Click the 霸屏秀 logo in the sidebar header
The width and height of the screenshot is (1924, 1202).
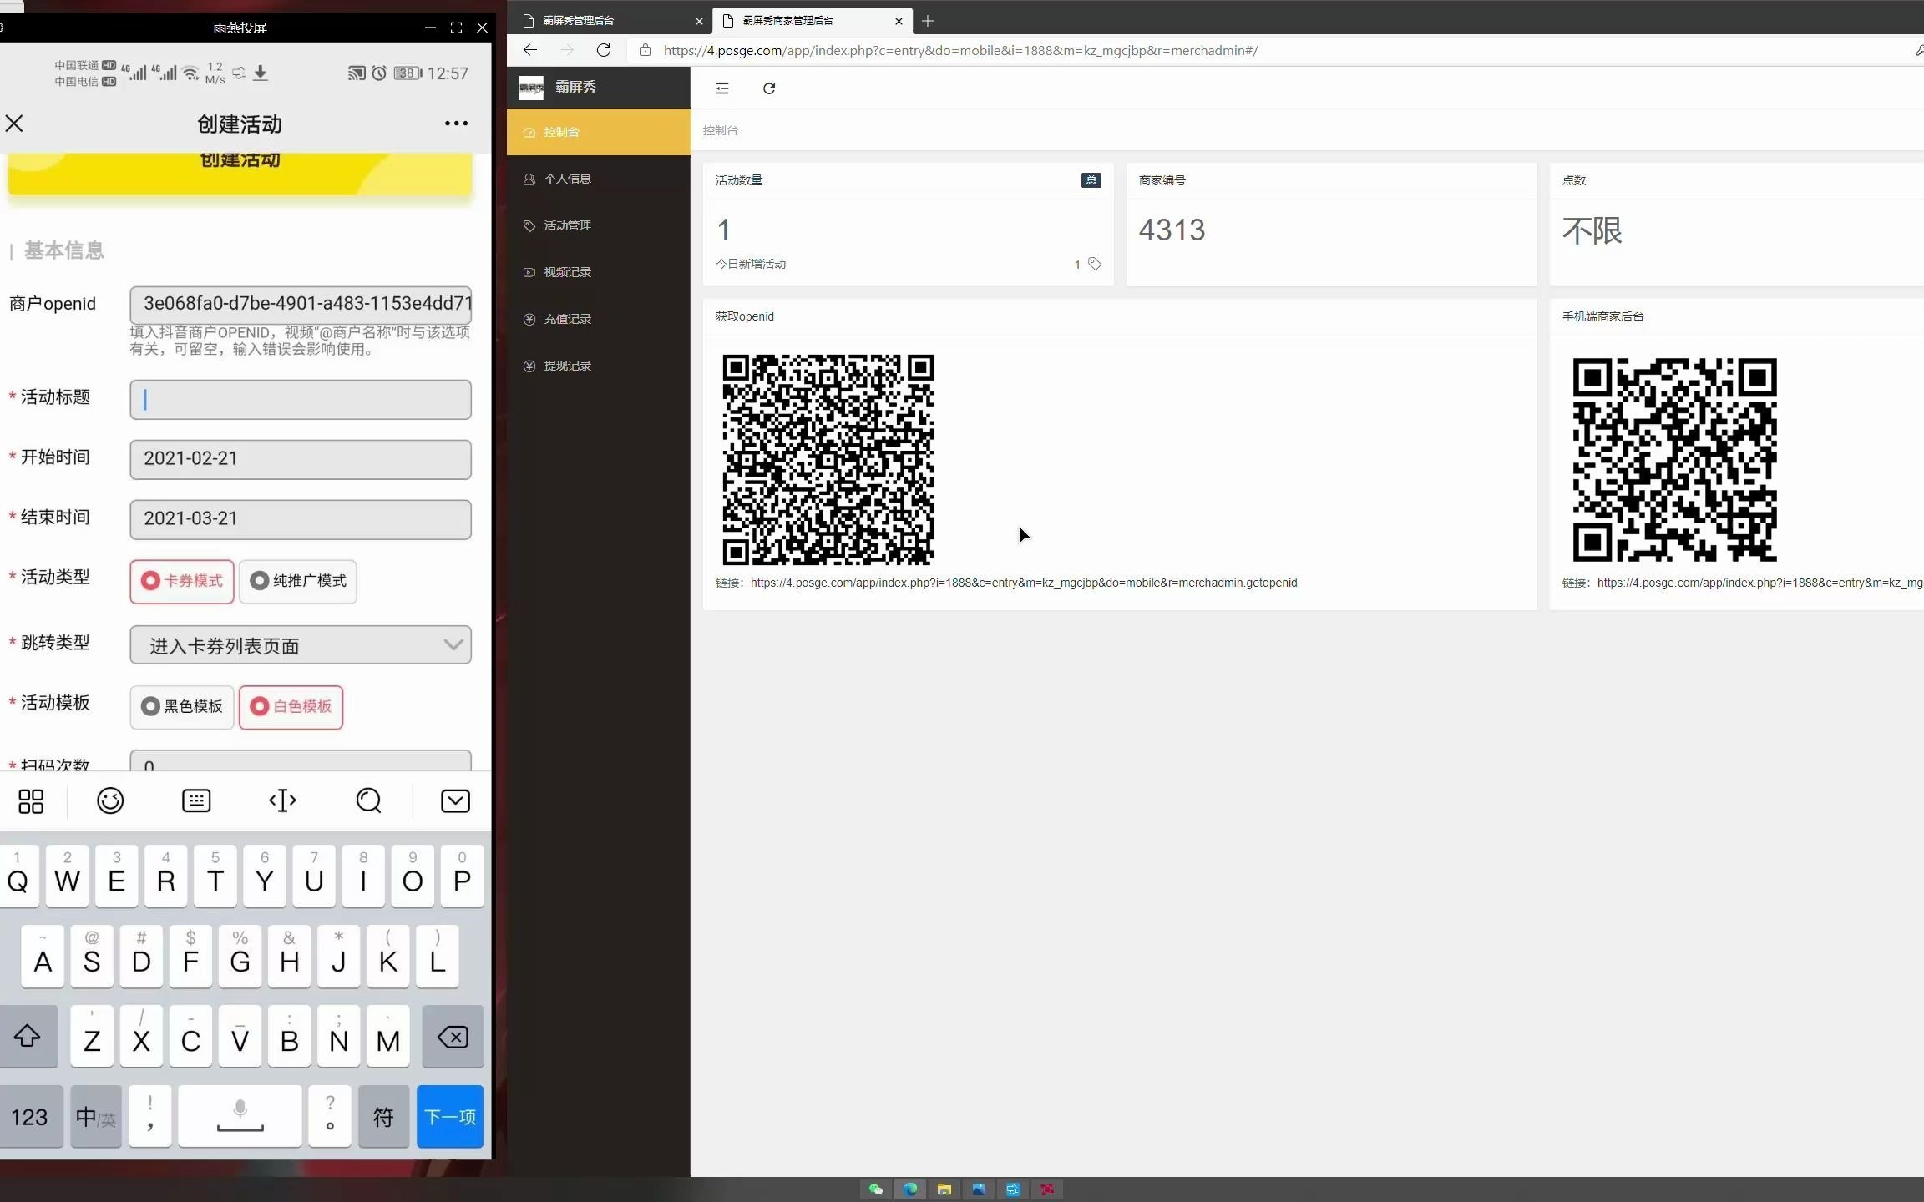click(531, 88)
